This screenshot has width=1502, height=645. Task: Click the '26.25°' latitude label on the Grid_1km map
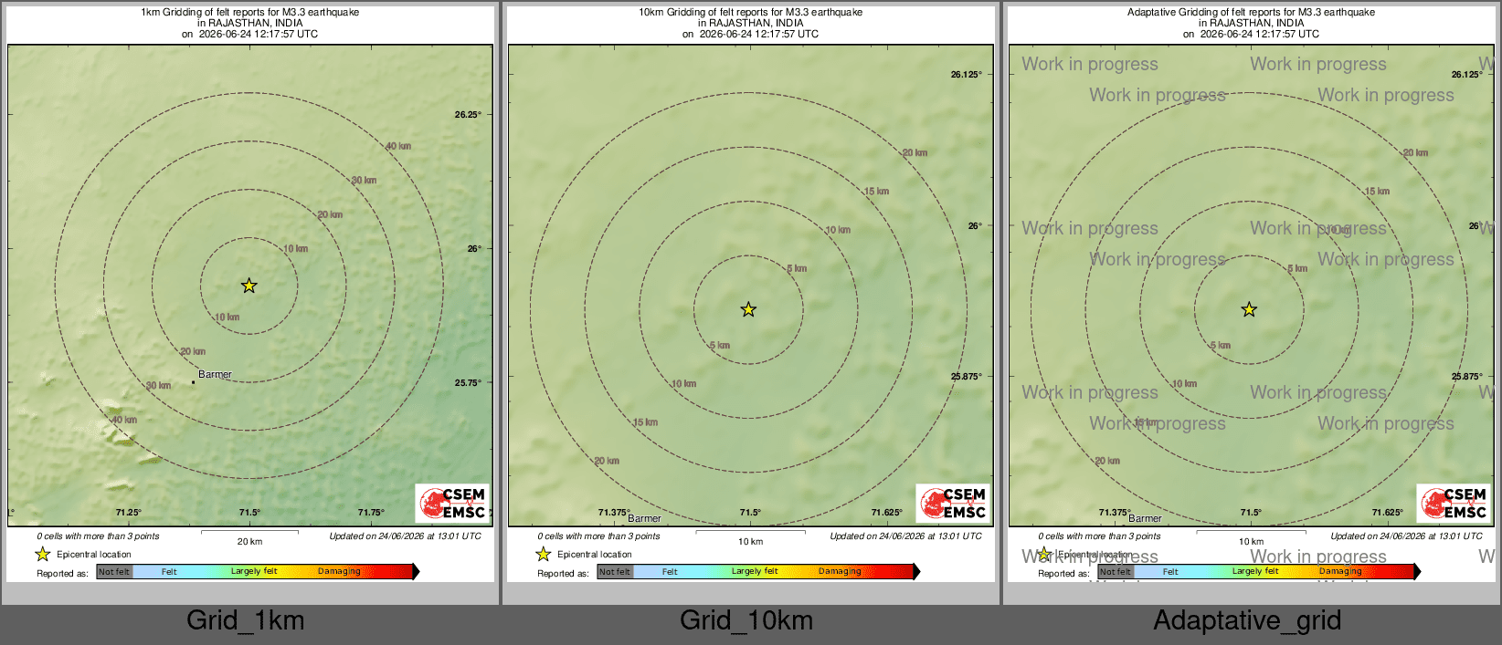[468, 115]
